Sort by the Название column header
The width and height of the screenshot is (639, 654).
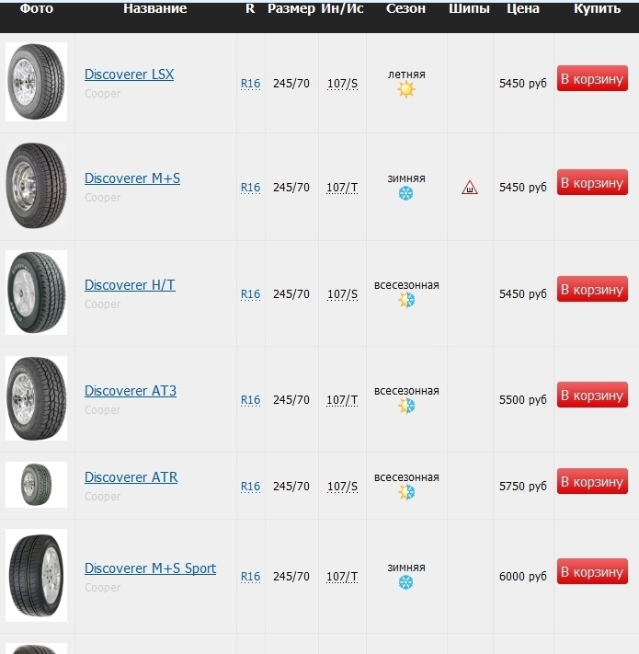pos(155,8)
